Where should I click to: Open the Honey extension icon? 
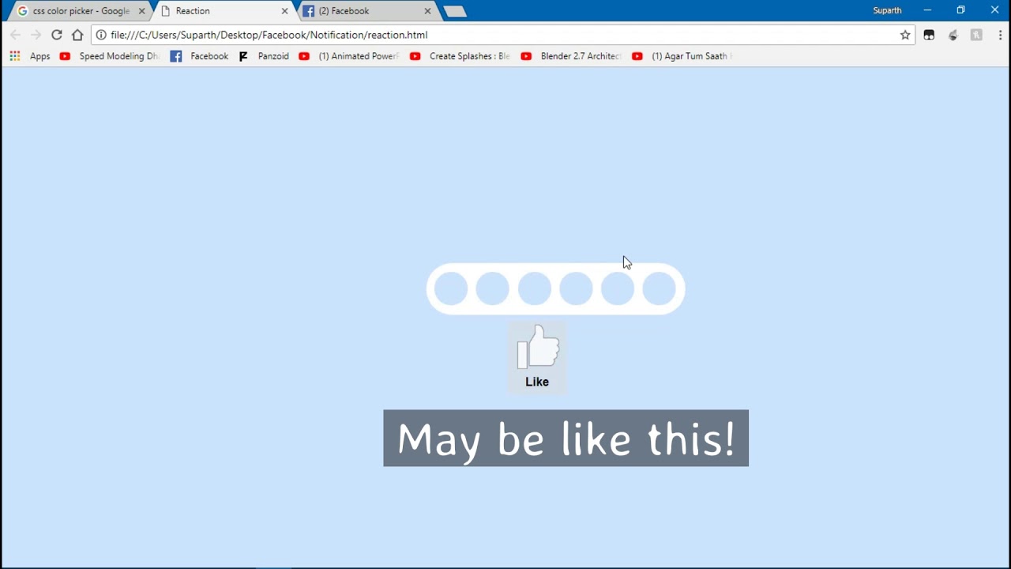tap(976, 35)
